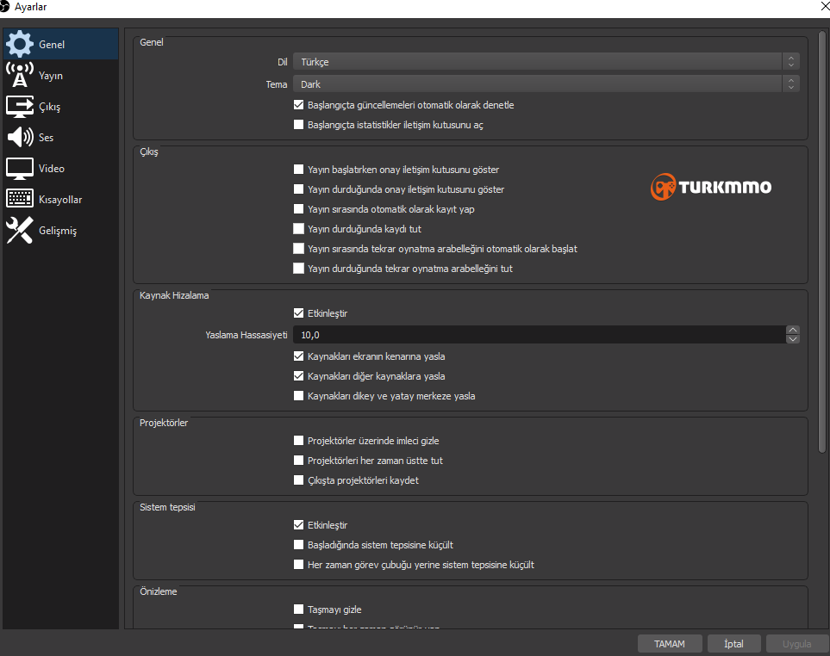Image resolution: width=830 pixels, height=656 pixels.
Task: Click the Kısayollar keyboard icon
Action: tap(20, 199)
